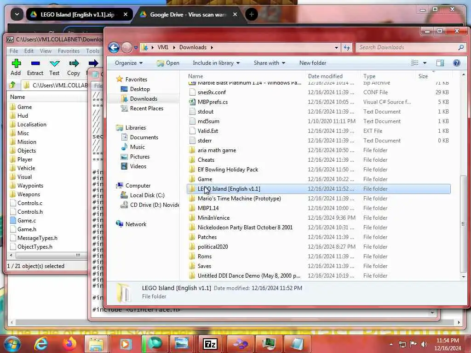Click the volume speaker tray icon
Screen dimensions: 471x353
tap(424, 344)
